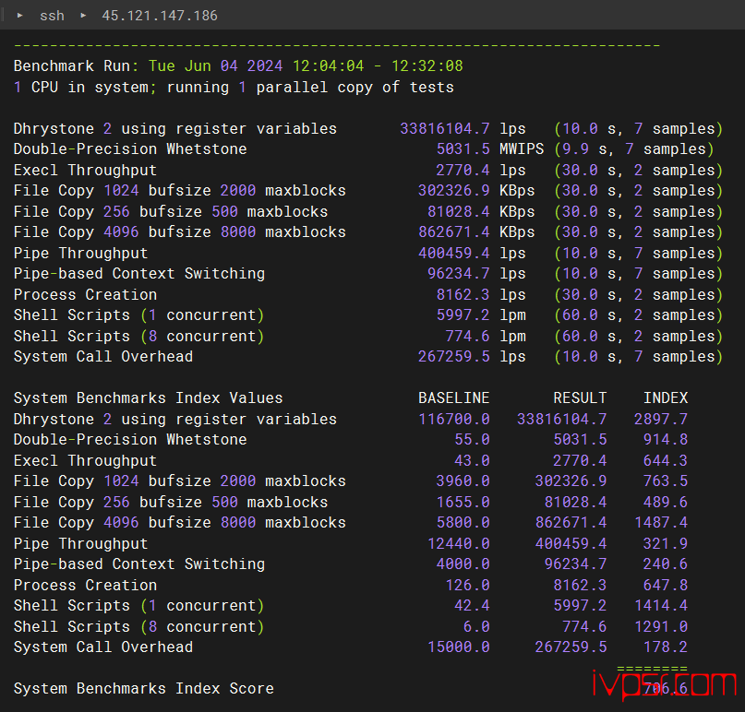Select System Call Overhead 267259.5 lps

point(472,357)
